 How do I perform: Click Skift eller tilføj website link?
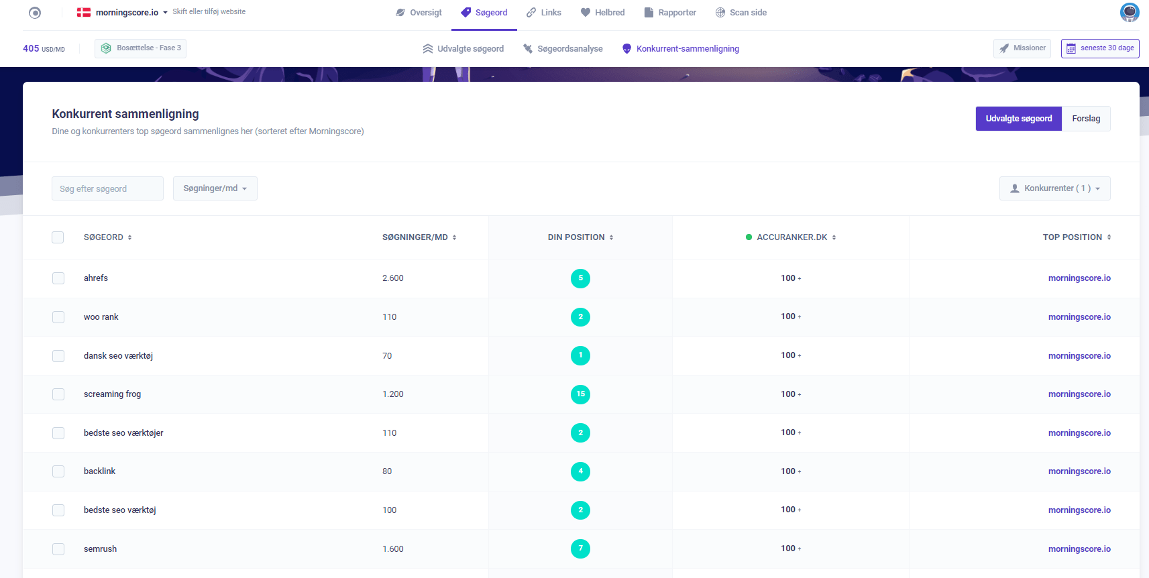209,12
